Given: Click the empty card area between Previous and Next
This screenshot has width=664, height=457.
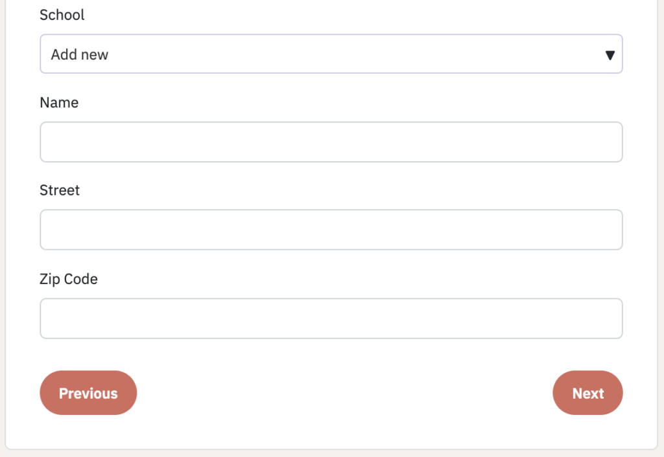Looking at the screenshot, I should pyautogui.click(x=345, y=393).
